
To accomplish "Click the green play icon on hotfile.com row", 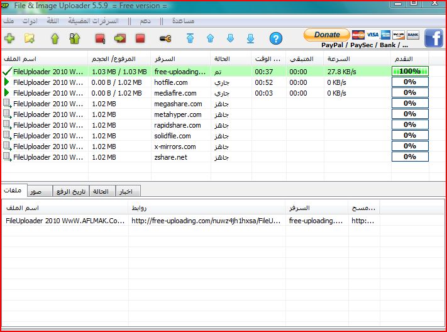I will (x=6, y=82).
